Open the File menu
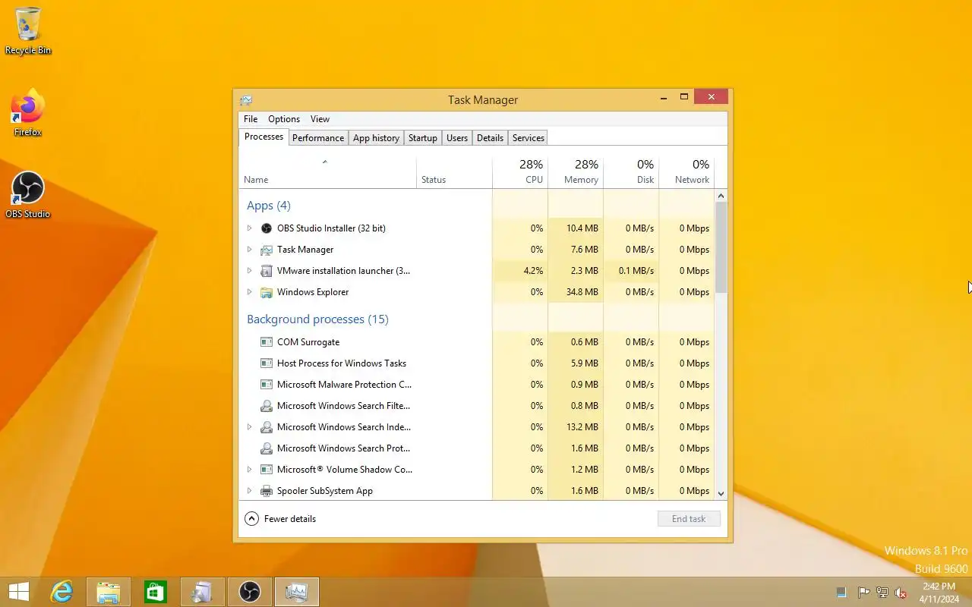The width and height of the screenshot is (972, 607). click(251, 119)
